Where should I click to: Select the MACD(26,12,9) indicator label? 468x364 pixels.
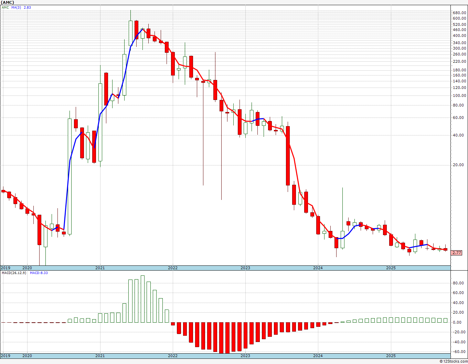point(14,273)
